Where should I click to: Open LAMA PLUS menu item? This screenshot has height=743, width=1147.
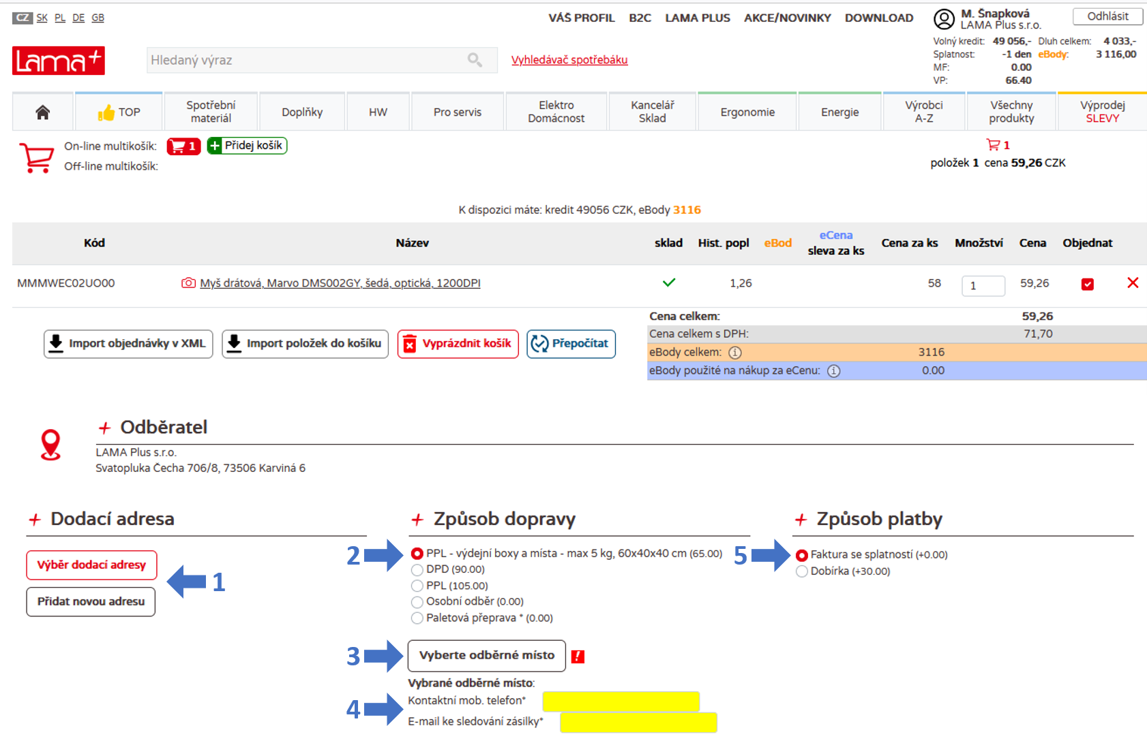[698, 18]
